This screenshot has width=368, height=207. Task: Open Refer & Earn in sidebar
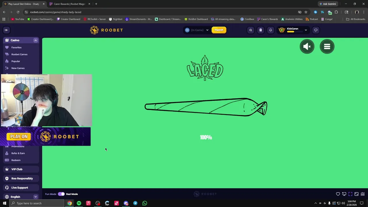pyautogui.click(x=18, y=153)
